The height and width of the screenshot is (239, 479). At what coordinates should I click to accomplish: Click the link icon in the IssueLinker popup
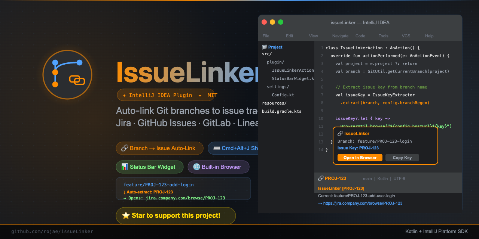click(x=340, y=133)
